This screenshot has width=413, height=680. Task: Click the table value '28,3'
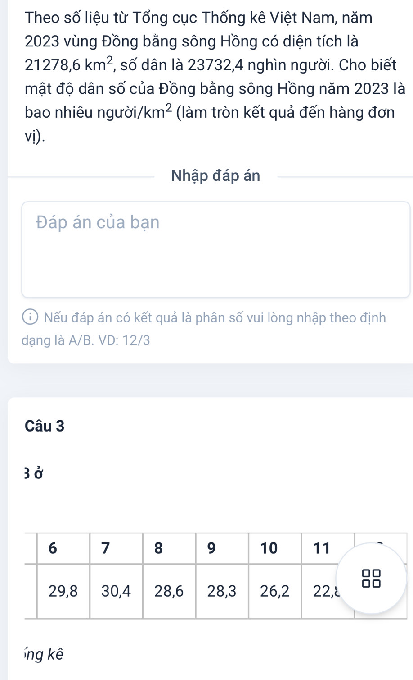coord(222,591)
